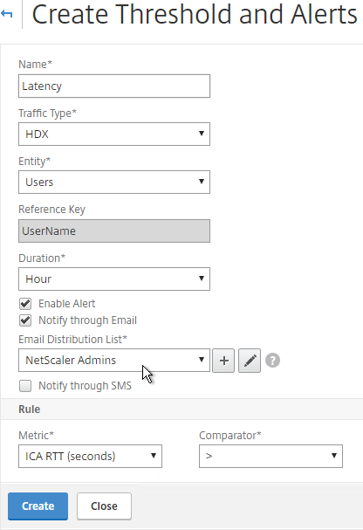363x530 pixels.
Task: Open the help question mark icon
Action: (x=272, y=361)
